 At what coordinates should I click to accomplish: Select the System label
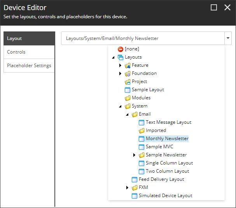click(x=140, y=106)
